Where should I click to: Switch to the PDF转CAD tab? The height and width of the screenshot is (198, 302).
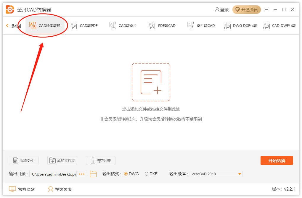[162, 26]
